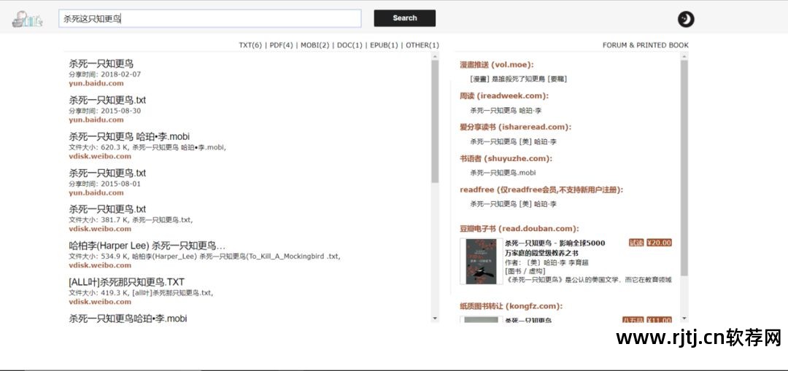
Task: Click results list scroll-down arrow
Action: (435, 319)
